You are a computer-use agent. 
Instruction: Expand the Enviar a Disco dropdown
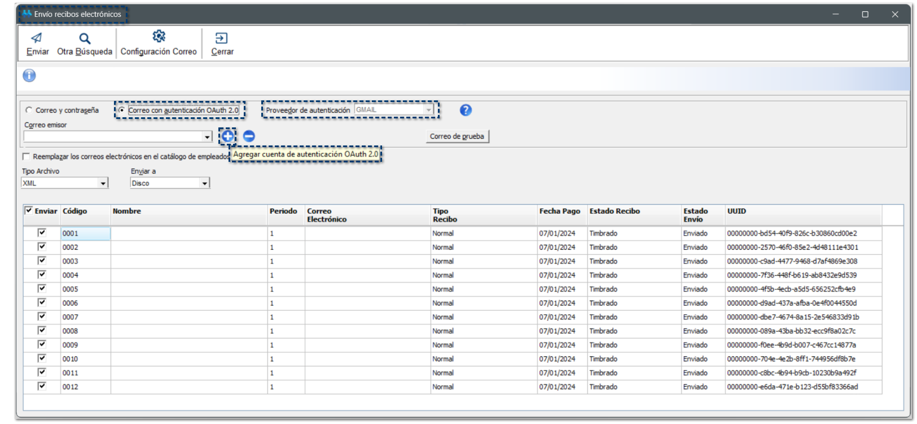[204, 183]
